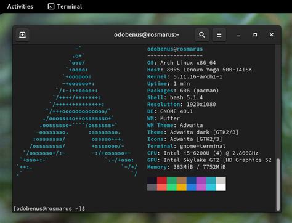Click the Resolution: 1920x1080 line
This screenshot has height=223, width=292.
(182, 105)
